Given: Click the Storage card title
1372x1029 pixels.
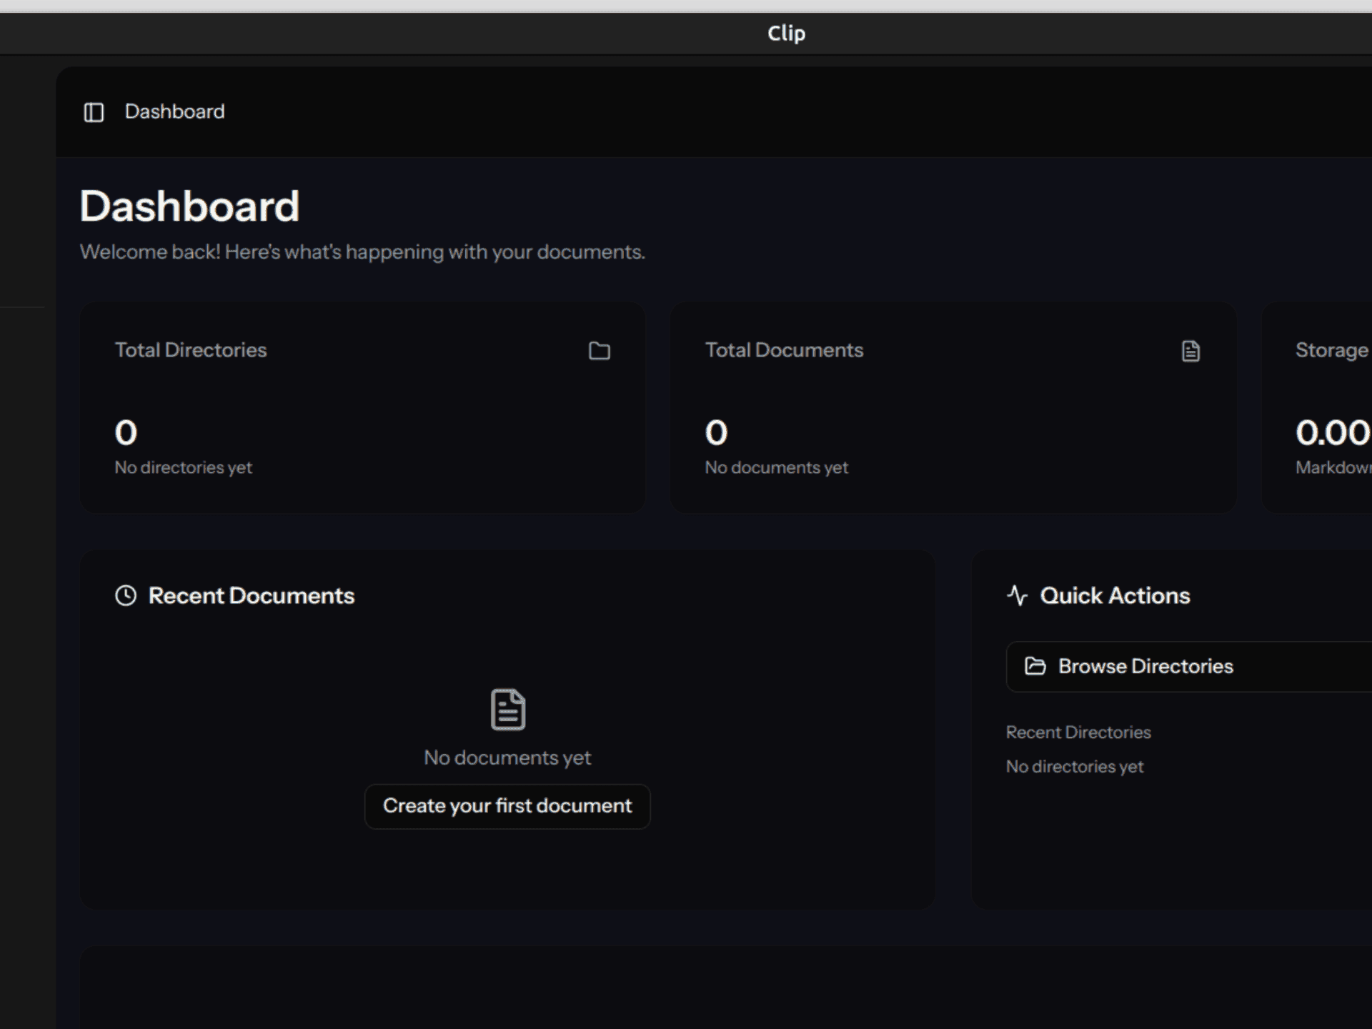Looking at the screenshot, I should click(x=1331, y=350).
